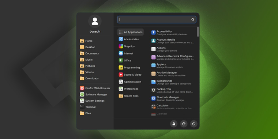278x139 pixels.
Task: Click the log out button
Action: pyautogui.click(x=184, y=124)
